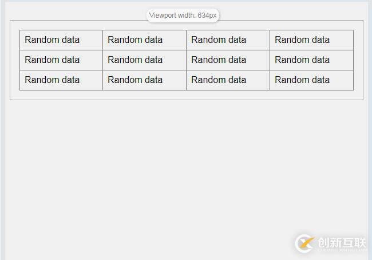Click empty gray area below the table container
Image resolution: width=372 pixels, height=260 pixels.
coord(172,172)
